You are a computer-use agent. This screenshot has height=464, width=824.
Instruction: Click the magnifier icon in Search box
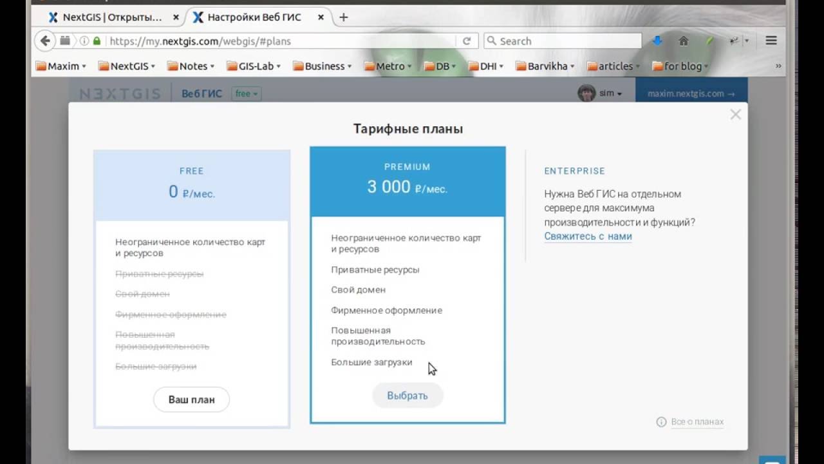492,41
